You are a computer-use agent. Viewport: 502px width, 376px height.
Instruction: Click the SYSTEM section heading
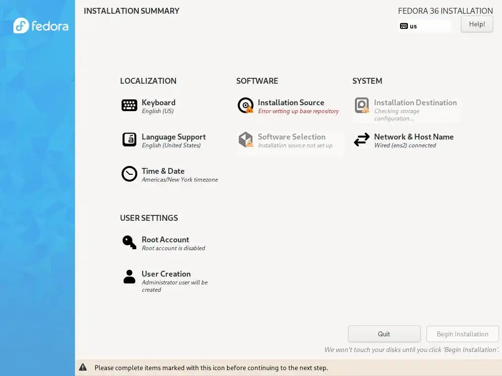[367, 81]
